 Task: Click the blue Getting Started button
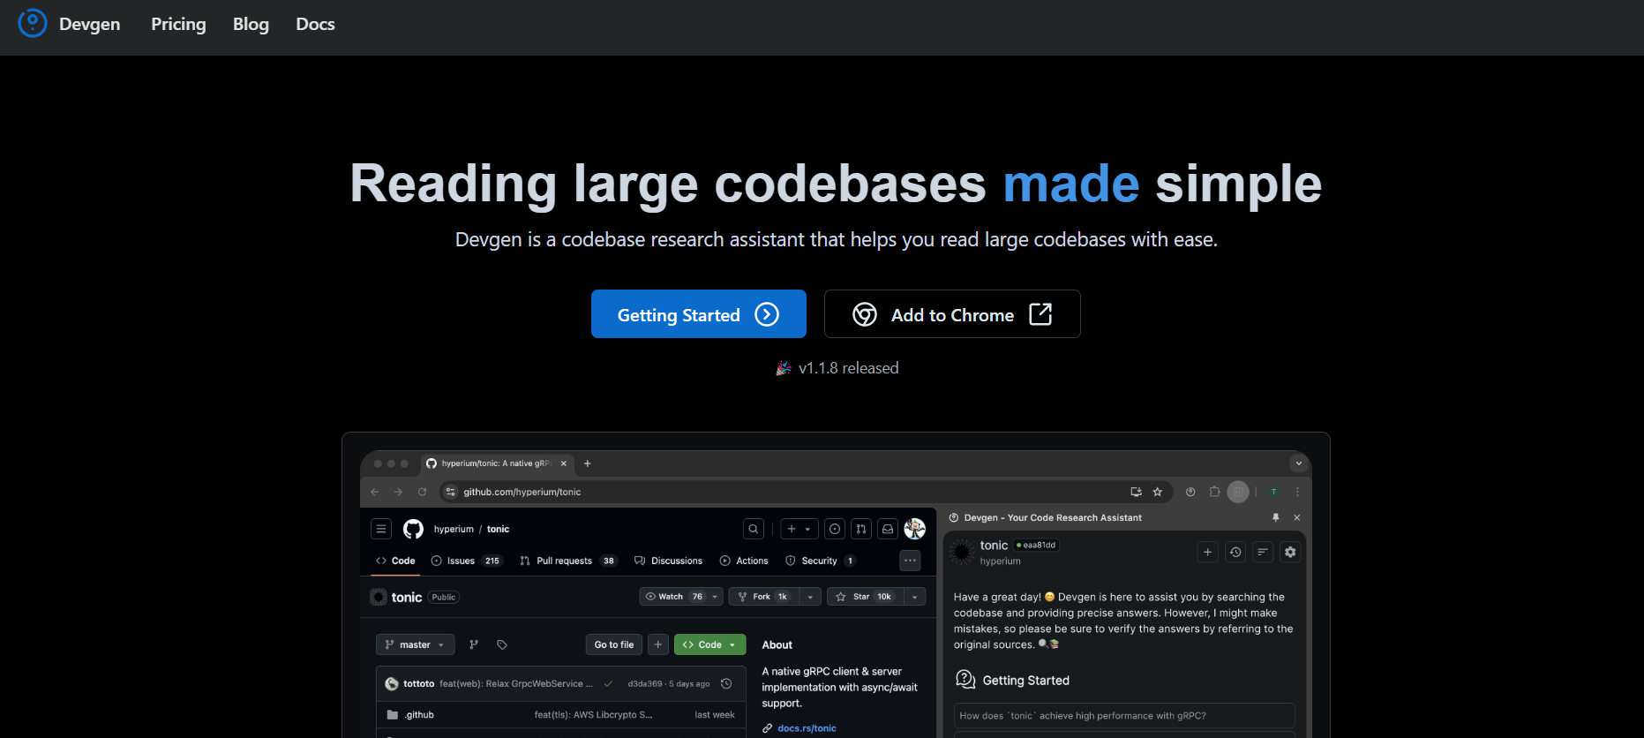pos(699,314)
